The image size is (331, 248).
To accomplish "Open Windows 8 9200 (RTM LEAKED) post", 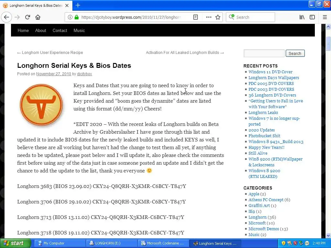I will point(264,173).
